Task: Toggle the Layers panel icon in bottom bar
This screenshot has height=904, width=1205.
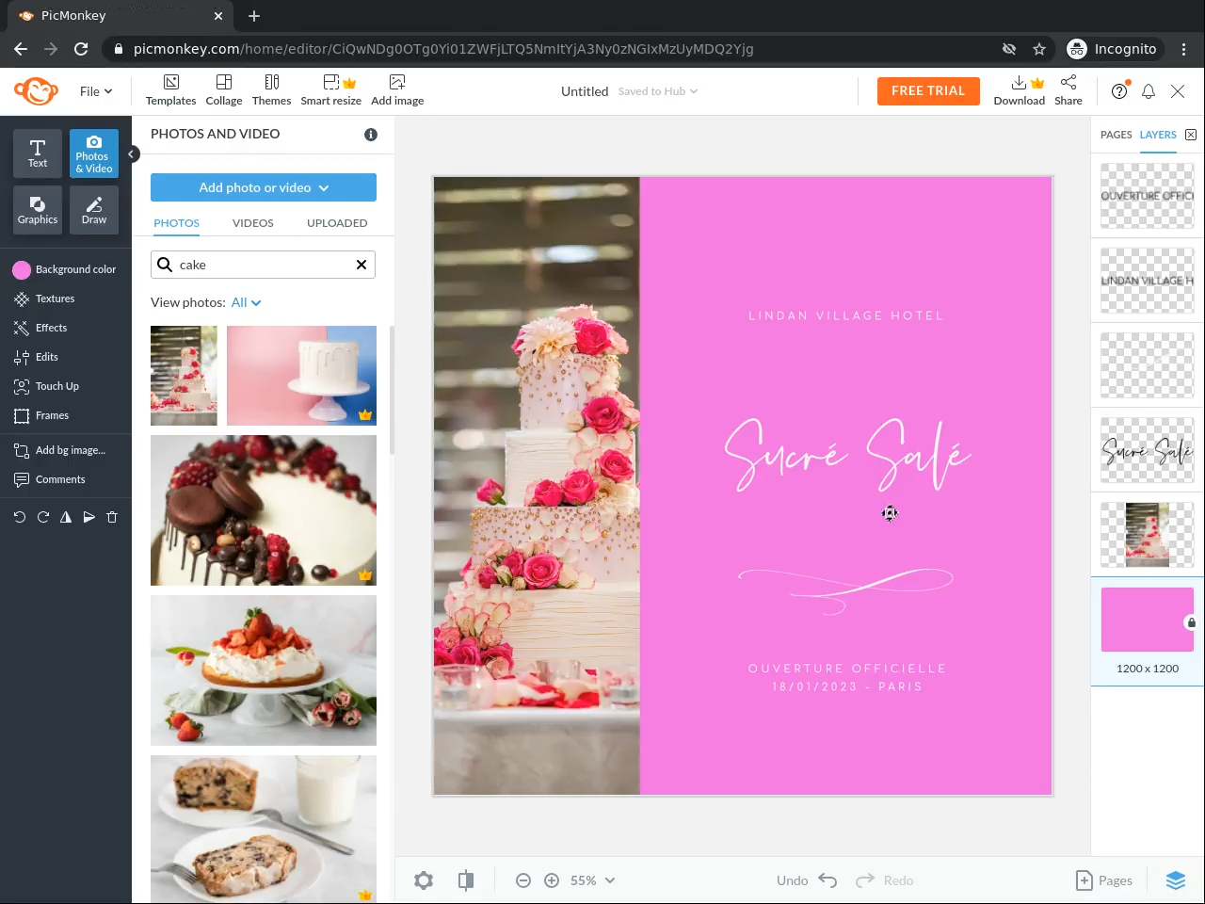Action: (1176, 880)
